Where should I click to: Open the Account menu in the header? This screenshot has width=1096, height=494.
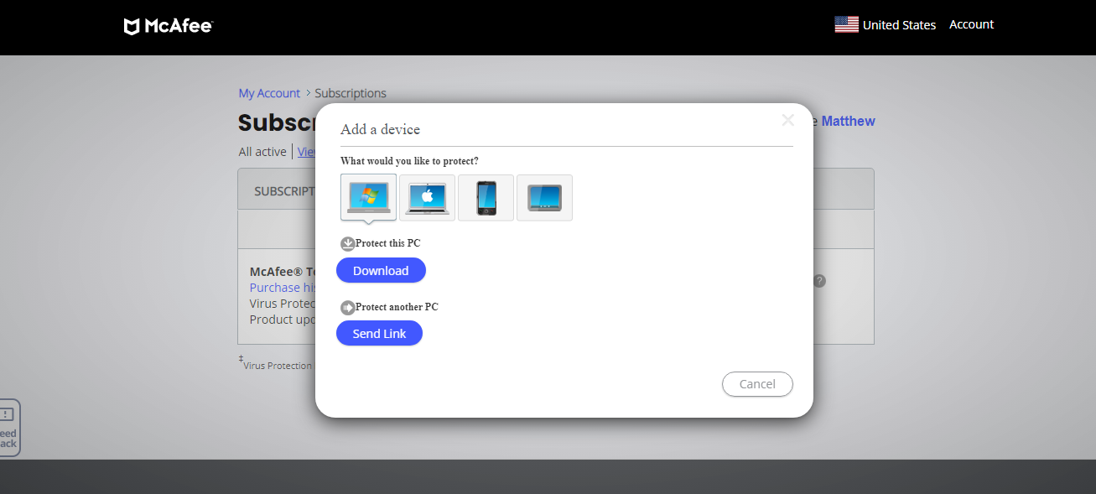[x=971, y=24]
